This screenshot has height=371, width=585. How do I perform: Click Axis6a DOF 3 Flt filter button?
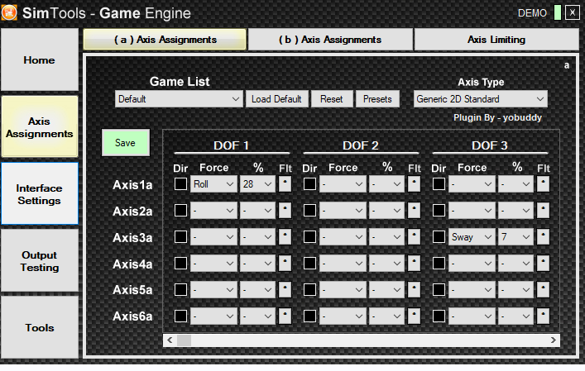coord(543,316)
